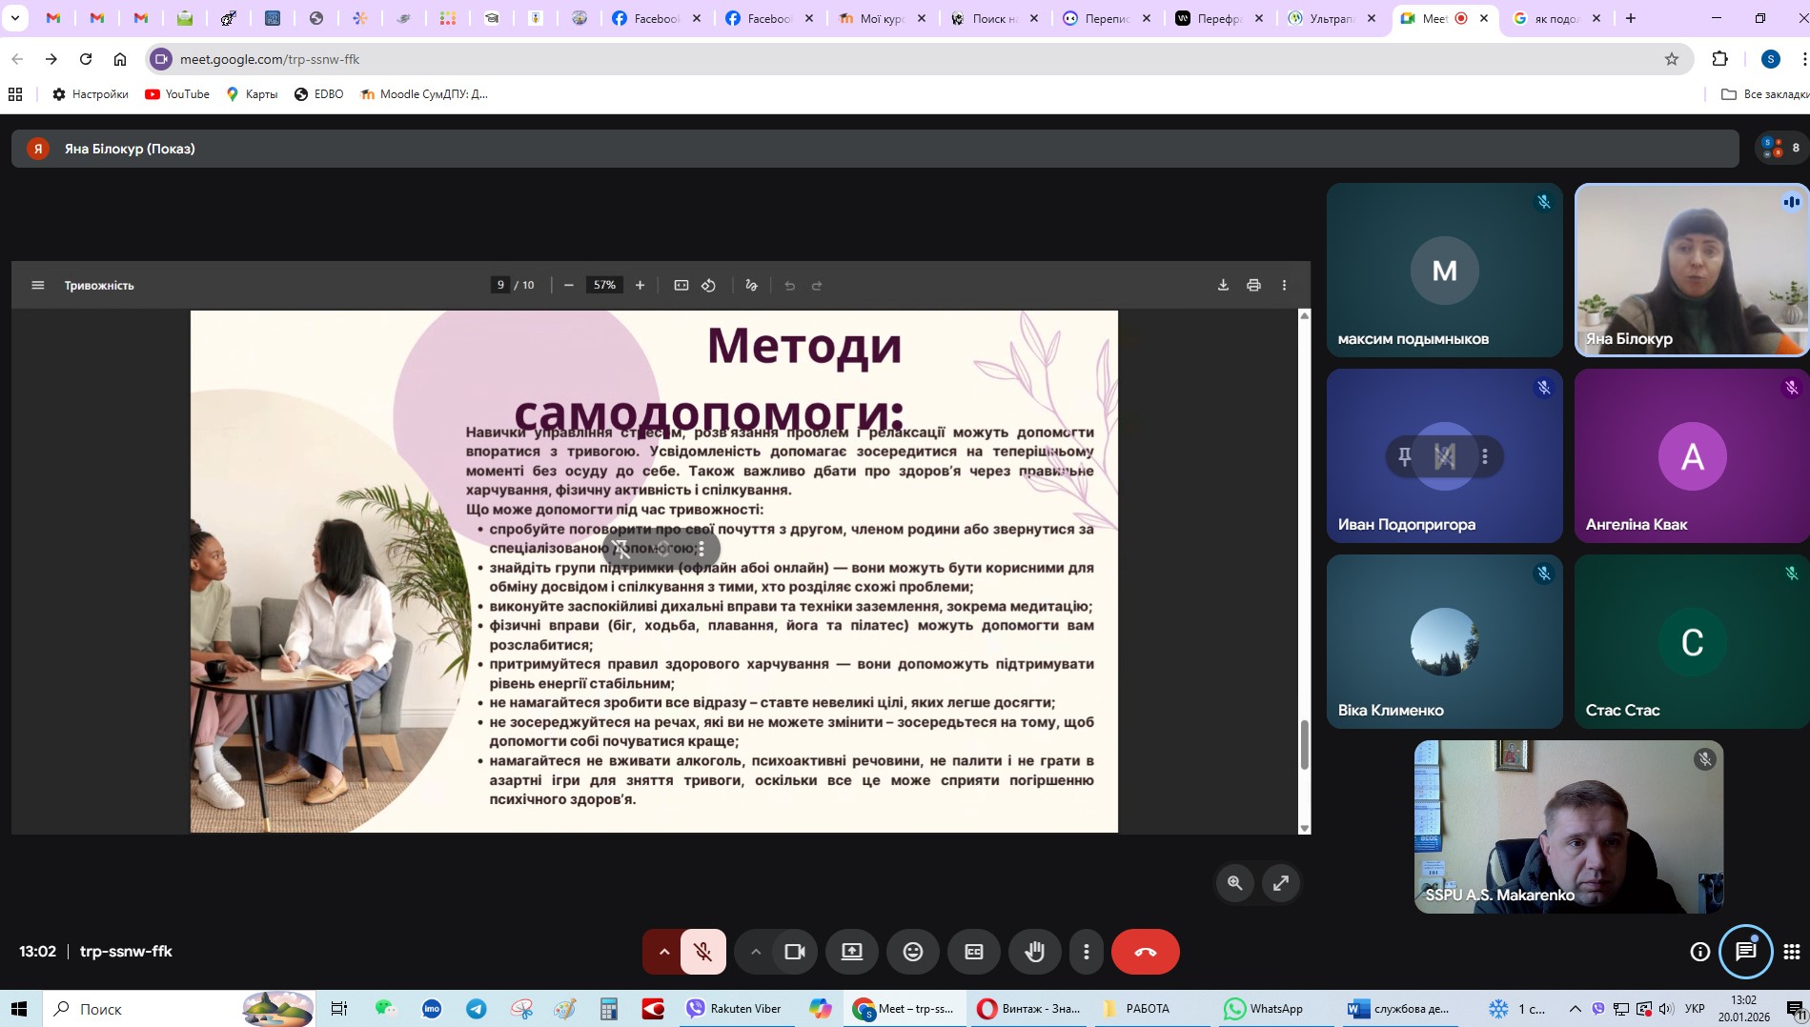
Task: Expand audio settings arrow next to microphone
Action: [663, 952]
